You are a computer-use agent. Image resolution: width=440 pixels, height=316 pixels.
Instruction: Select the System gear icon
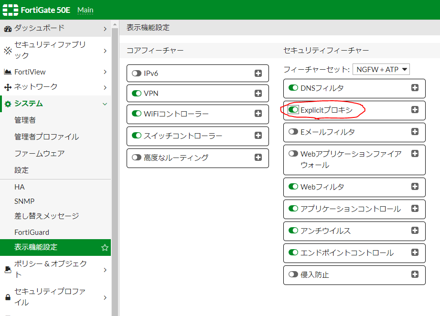click(x=8, y=103)
